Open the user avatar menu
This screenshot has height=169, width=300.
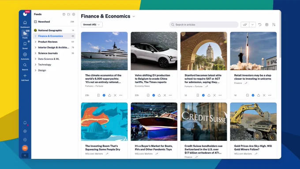pyautogui.click(x=25, y=148)
